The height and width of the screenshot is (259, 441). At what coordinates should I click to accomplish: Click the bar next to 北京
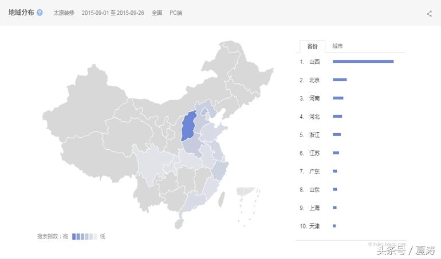(x=340, y=80)
